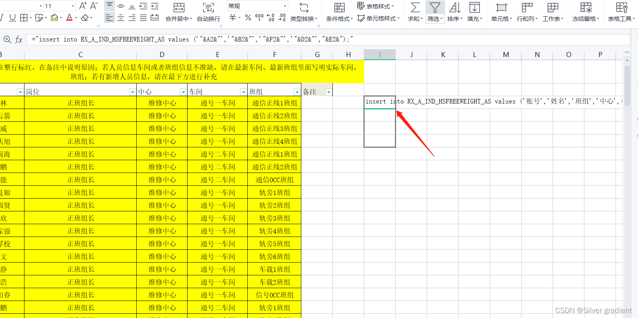638x318 pixels.
Task: Click the distributed alignment icon
Action: click(x=155, y=17)
